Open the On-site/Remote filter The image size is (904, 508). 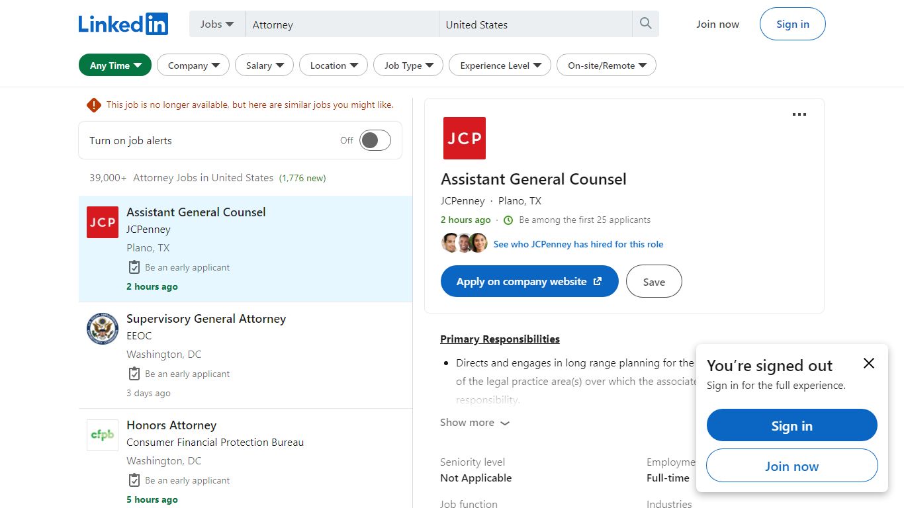[x=607, y=65]
